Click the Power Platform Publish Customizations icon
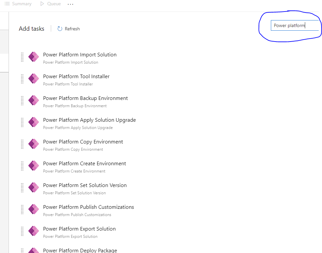 coord(34,209)
